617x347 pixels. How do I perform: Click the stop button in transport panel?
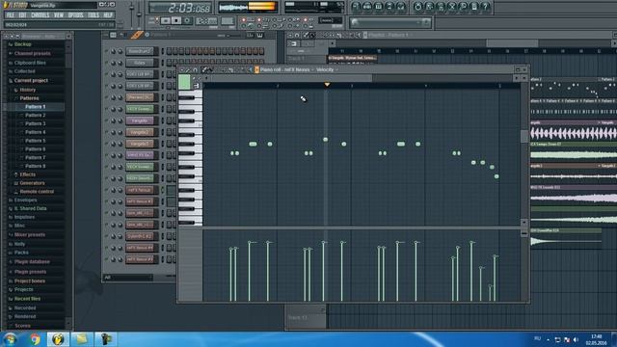tap(176, 21)
